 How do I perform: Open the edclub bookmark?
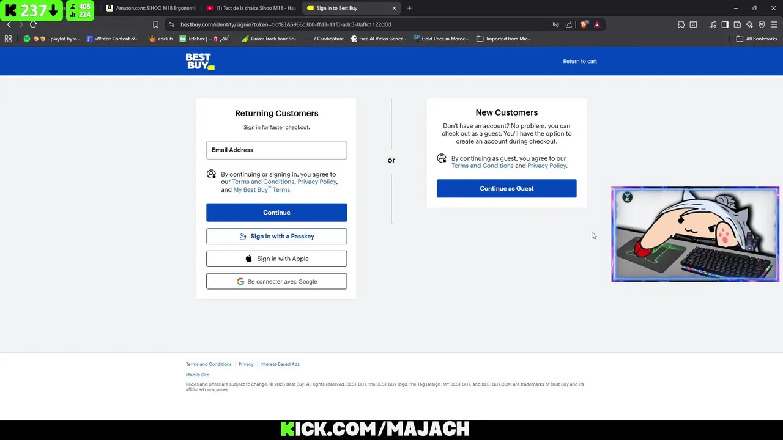(x=161, y=38)
